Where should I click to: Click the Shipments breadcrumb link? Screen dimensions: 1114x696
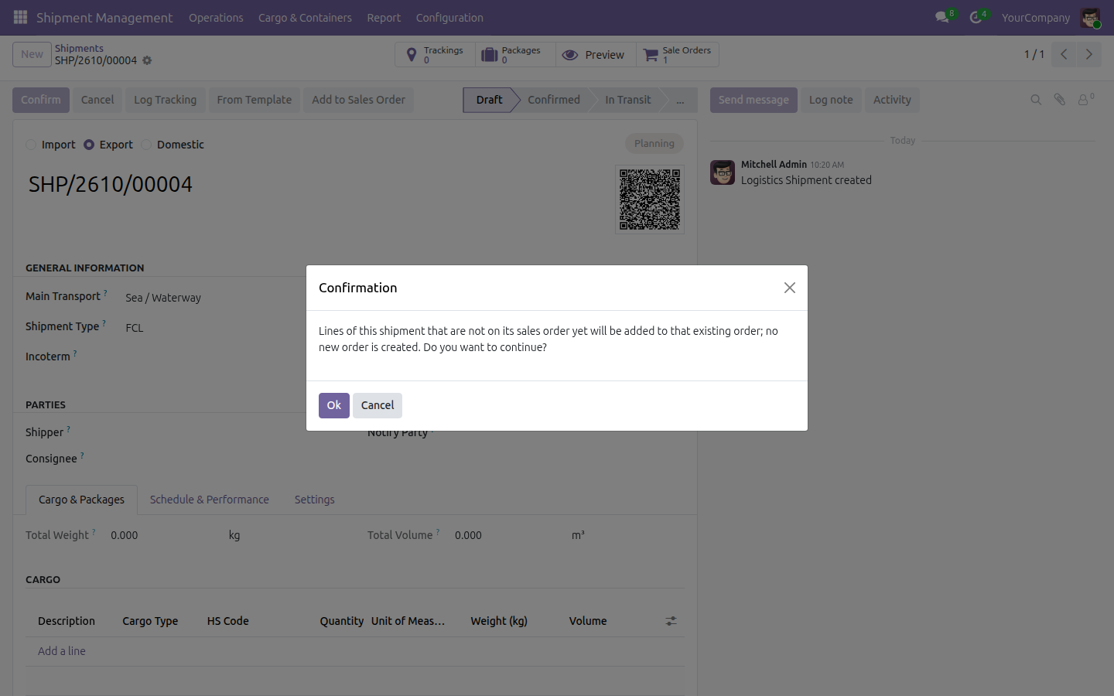click(x=79, y=48)
